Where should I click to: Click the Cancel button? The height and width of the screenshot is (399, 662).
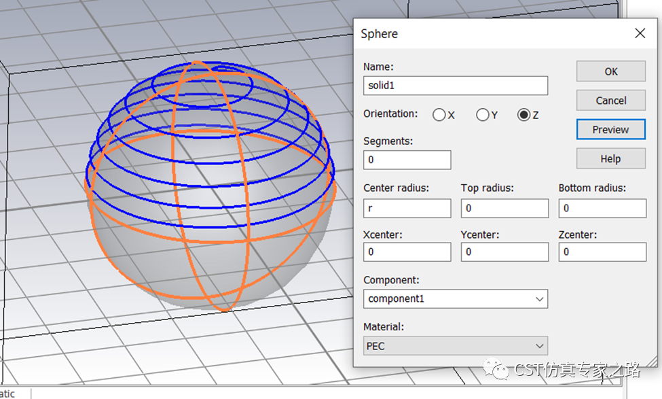(610, 100)
